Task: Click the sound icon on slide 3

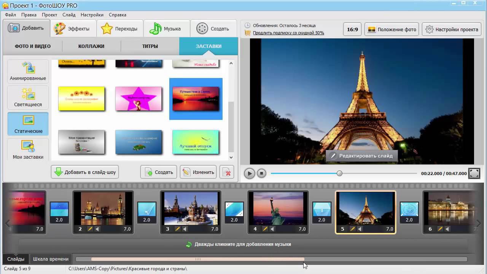Action: [x=185, y=229]
